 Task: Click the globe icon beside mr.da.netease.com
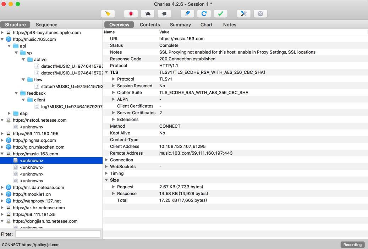(x=9, y=187)
